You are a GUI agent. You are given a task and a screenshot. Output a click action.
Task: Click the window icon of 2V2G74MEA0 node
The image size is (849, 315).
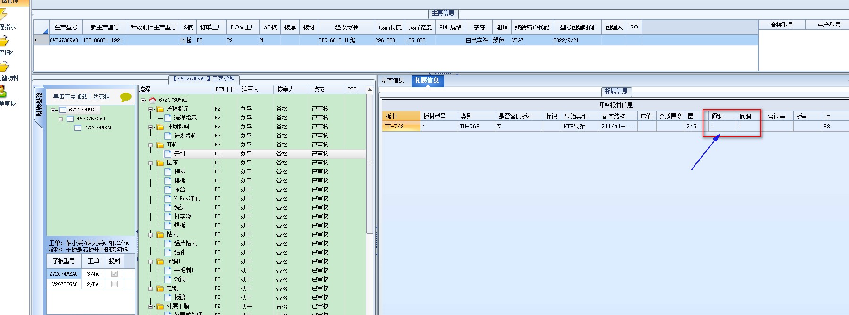tap(77, 128)
